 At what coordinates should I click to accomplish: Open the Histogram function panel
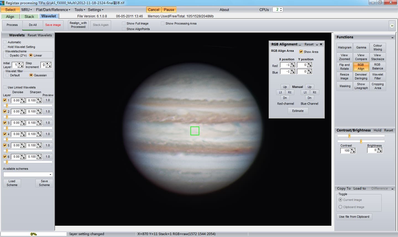pos(344,47)
